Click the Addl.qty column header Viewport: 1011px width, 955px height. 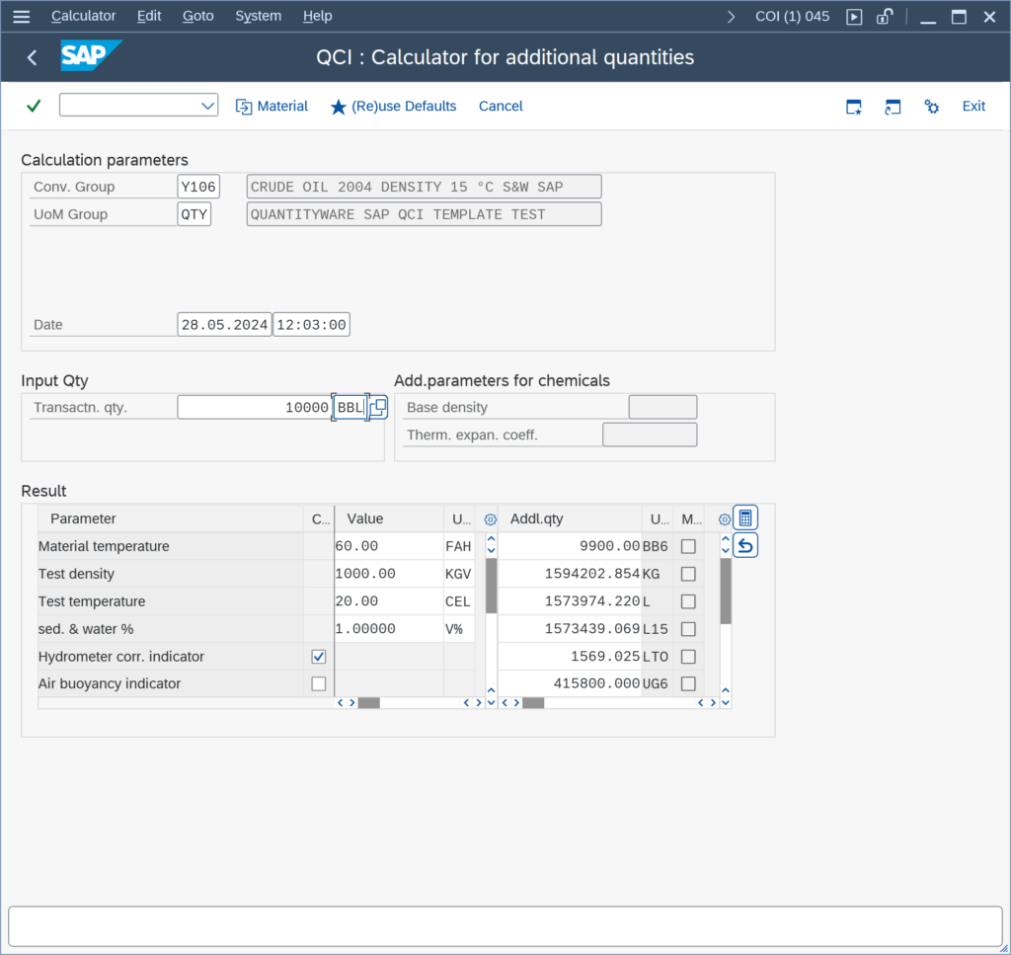click(x=570, y=519)
